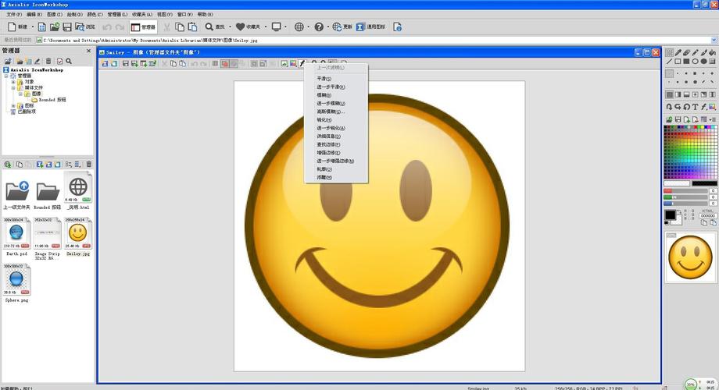The width and height of the screenshot is (719, 390).
Task: Click the delete trash icon in file list toolbar
Action: (89, 165)
